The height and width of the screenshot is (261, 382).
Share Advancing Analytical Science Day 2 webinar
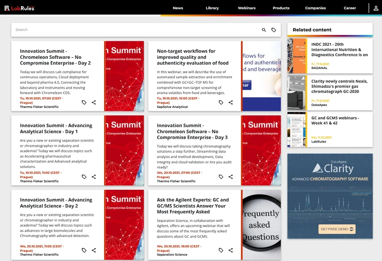point(94,250)
